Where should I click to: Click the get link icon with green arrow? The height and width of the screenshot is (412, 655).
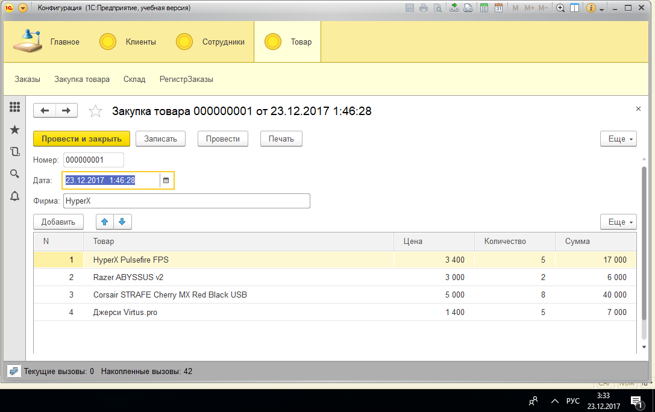(454, 8)
